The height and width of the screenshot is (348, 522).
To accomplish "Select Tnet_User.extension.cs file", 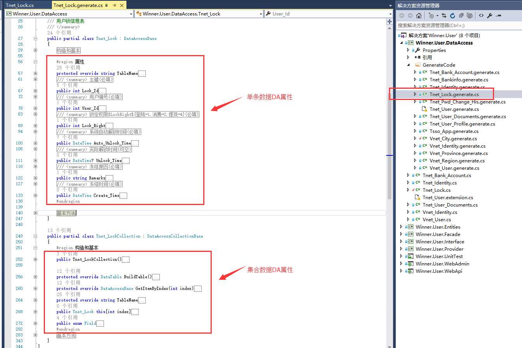I will [x=448, y=197].
